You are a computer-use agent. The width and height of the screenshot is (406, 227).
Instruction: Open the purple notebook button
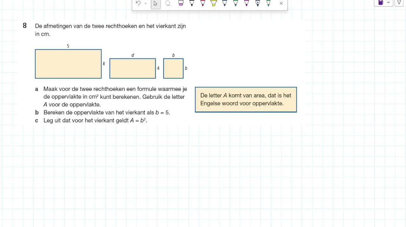(381, 3)
